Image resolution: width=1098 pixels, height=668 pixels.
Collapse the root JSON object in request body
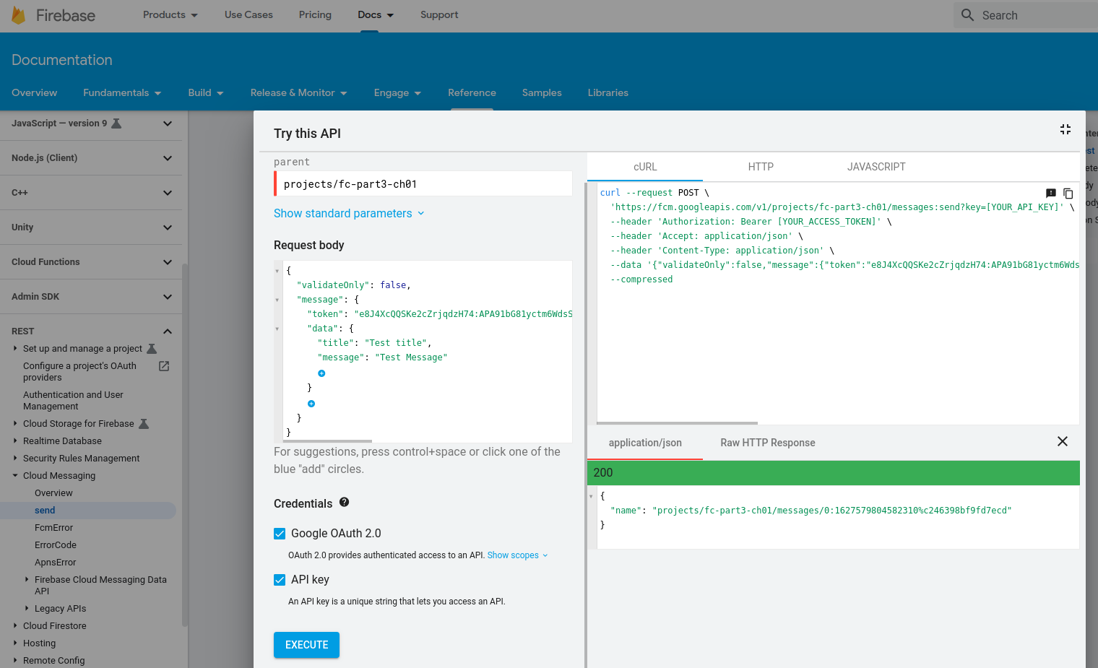(x=277, y=272)
